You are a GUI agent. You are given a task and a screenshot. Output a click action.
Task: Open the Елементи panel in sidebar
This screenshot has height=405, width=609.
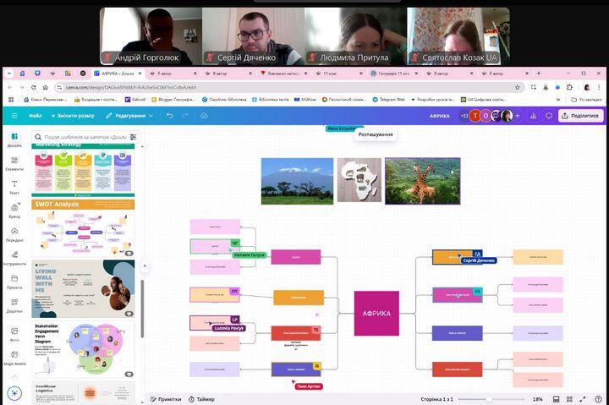[14, 163]
